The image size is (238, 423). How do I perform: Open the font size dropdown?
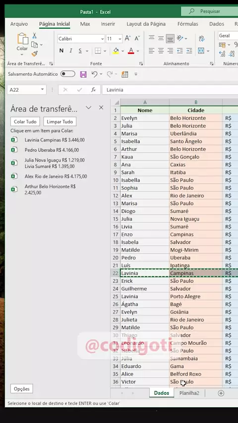(120, 39)
